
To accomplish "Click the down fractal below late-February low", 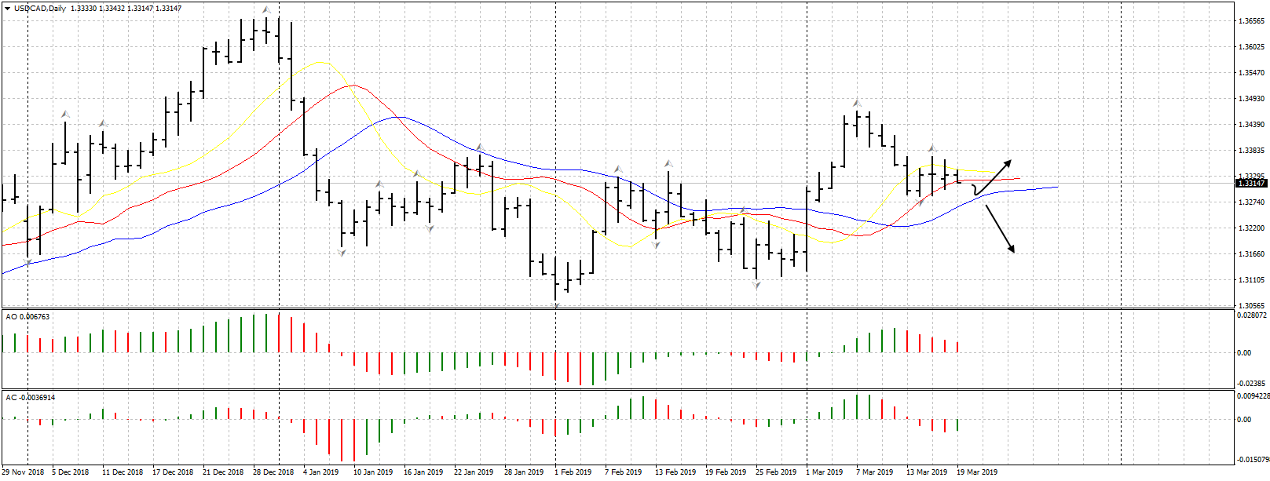I will point(756,286).
